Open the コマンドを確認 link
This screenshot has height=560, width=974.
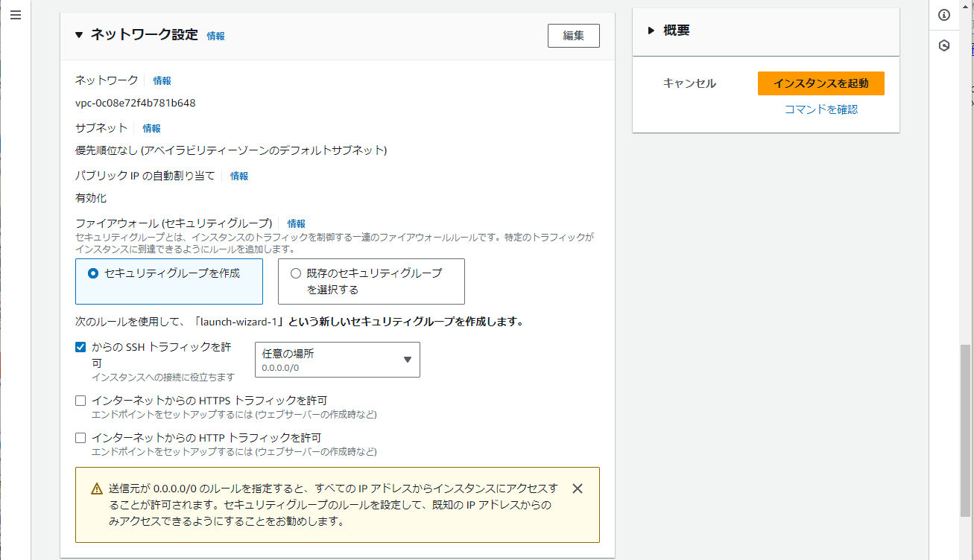coord(820,109)
